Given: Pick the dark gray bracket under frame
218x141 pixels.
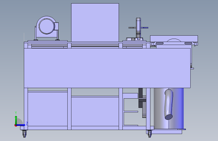Looking at the screenshot, I should 141,98.
